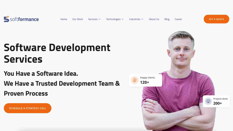The height and width of the screenshot is (131, 233).
Task: Open the Career page link
Action: [x=178, y=19]
